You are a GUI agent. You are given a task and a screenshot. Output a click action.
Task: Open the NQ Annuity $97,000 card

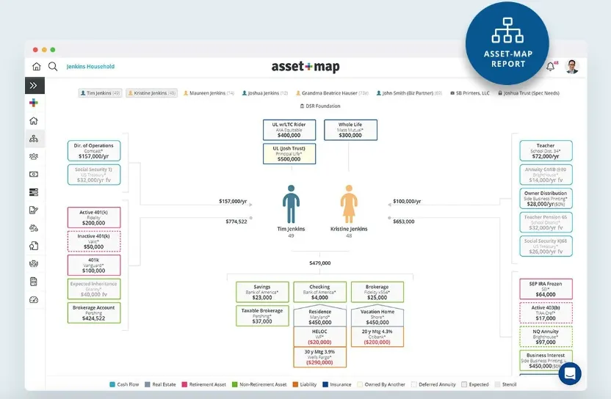(x=546, y=337)
